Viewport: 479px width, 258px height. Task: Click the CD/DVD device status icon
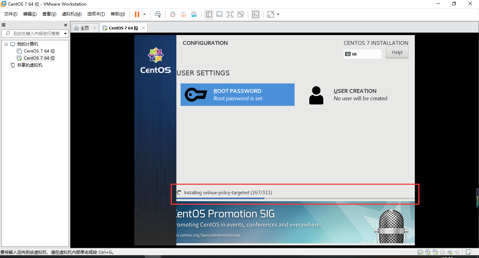click(x=428, y=252)
